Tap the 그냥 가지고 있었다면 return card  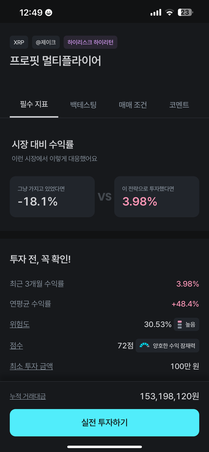coord(52,197)
